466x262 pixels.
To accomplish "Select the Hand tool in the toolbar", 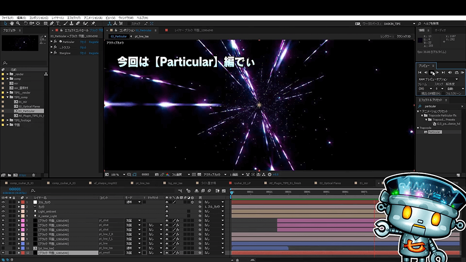I will [12, 23].
